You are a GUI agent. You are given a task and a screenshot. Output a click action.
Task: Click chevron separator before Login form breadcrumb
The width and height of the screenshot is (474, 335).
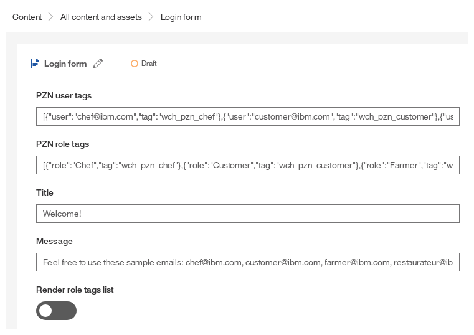pyautogui.click(x=151, y=17)
